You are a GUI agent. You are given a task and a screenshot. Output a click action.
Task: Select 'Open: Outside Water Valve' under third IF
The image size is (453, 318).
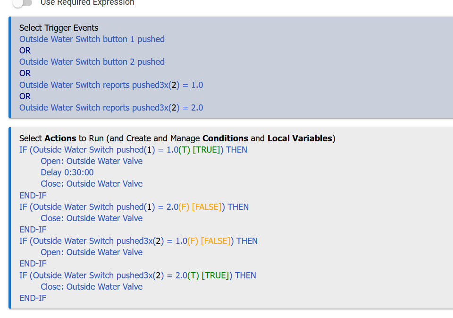point(91,252)
